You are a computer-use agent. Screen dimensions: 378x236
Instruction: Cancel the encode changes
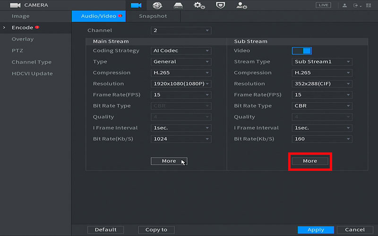[x=355, y=230]
